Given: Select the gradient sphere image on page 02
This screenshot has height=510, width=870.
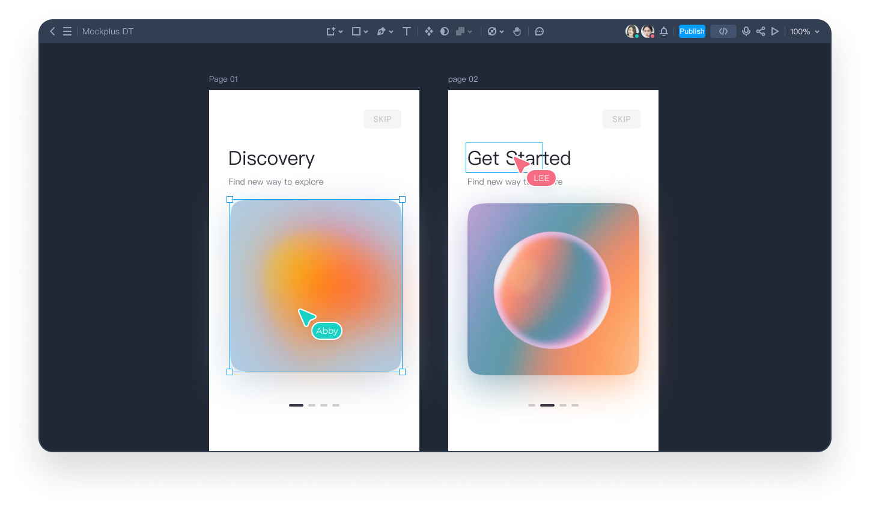Looking at the screenshot, I should [553, 289].
